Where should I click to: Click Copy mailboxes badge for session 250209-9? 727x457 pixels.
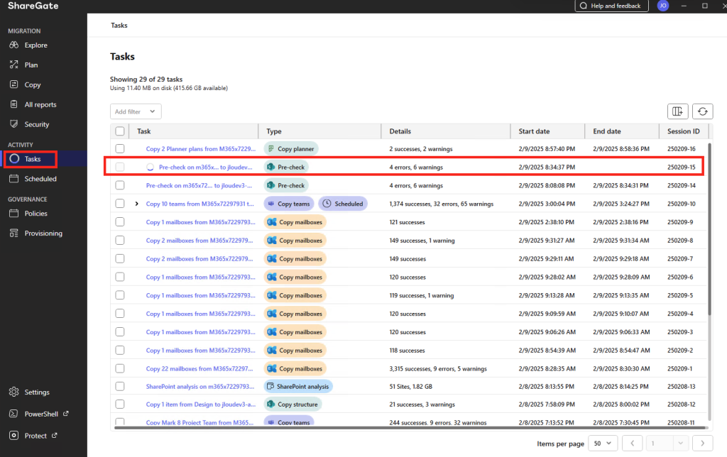pyautogui.click(x=295, y=222)
